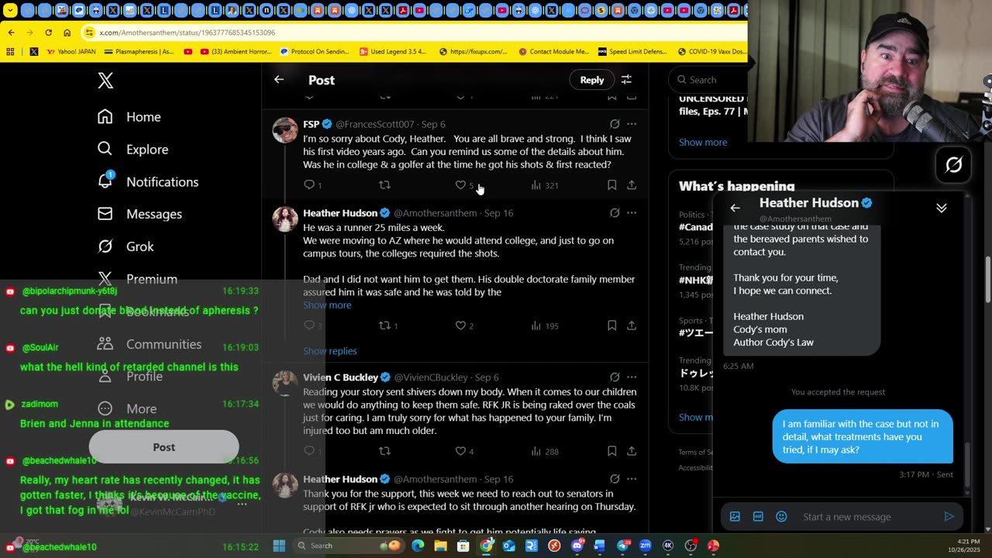Bookmark Heather Hudson's post with 195 views
The image size is (992, 558).
(x=611, y=325)
